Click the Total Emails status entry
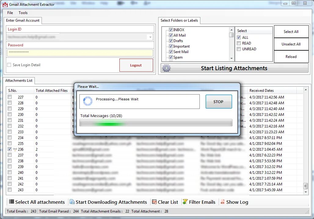The width and height of the screenshot is (314, 219). (x=21, y=211)
